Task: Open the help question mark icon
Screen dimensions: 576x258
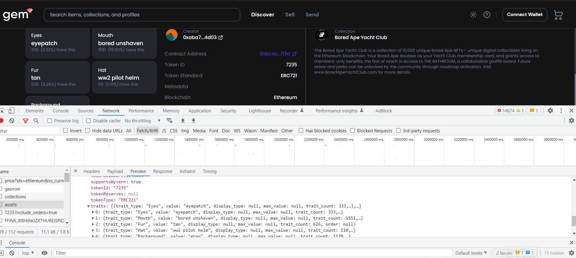Action: point(487,15)
